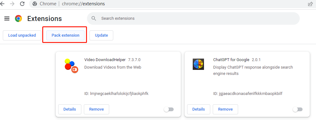Enable the Video DownloadHelper extension
Viewport: 316px width, 120px height.
coord(169,110)
